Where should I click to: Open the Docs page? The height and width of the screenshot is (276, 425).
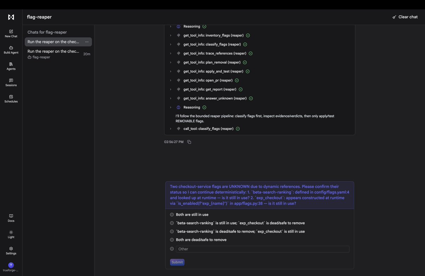[x=11, y=218]
